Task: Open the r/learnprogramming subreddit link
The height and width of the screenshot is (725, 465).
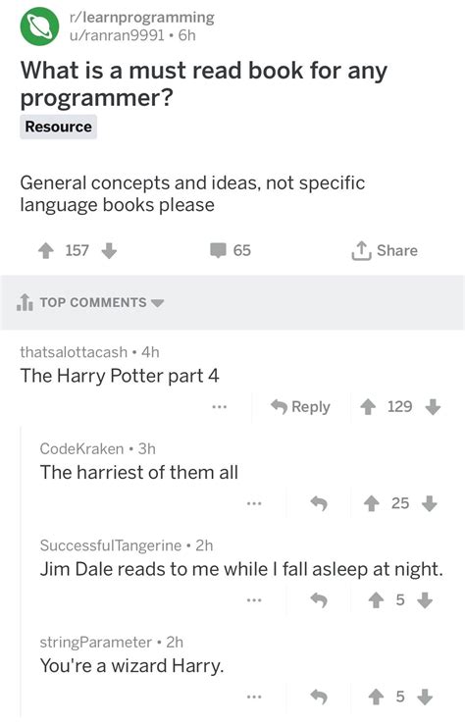Action: (x=141, y=18)
